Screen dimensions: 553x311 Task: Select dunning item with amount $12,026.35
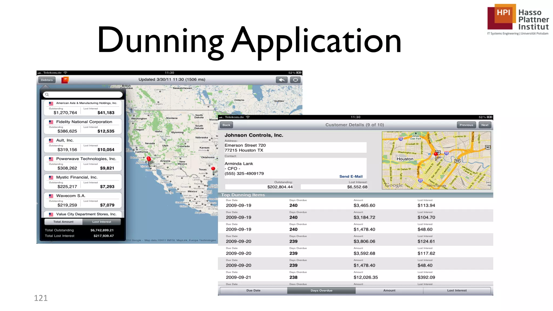click(356, 276)
